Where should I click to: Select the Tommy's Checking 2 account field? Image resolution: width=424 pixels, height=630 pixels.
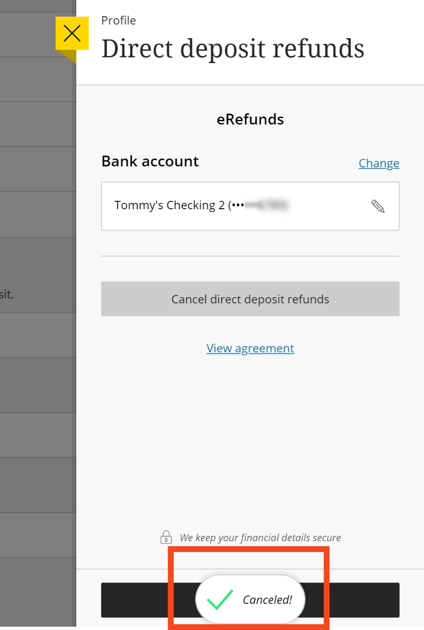[250, 206]
